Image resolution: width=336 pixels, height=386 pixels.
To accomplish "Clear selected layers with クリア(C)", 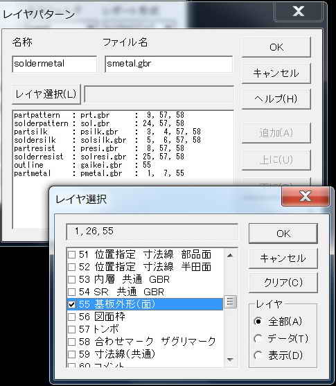I will tap(283, 282).
